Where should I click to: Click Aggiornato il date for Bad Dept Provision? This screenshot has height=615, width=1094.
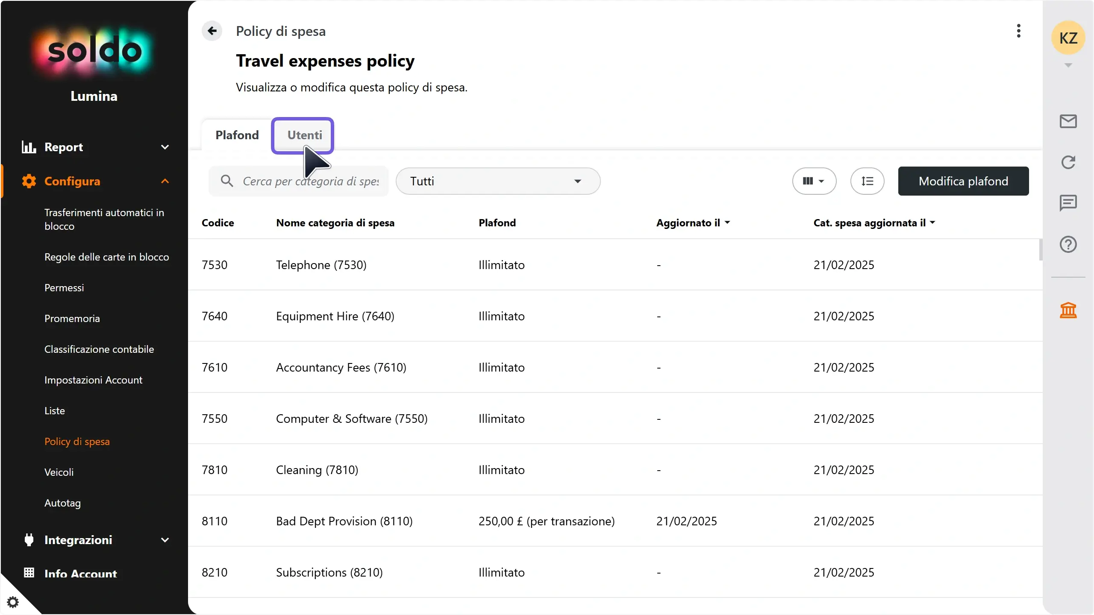[x=686, y=521]
